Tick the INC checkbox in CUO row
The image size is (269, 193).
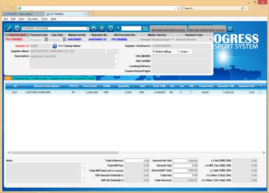pos(191,92)
